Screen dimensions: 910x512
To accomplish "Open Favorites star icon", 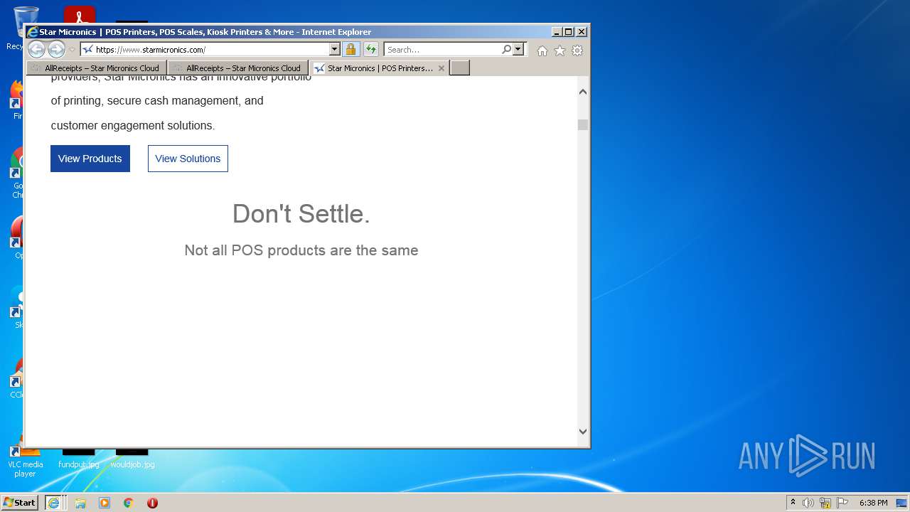I will tap(560, 50).
